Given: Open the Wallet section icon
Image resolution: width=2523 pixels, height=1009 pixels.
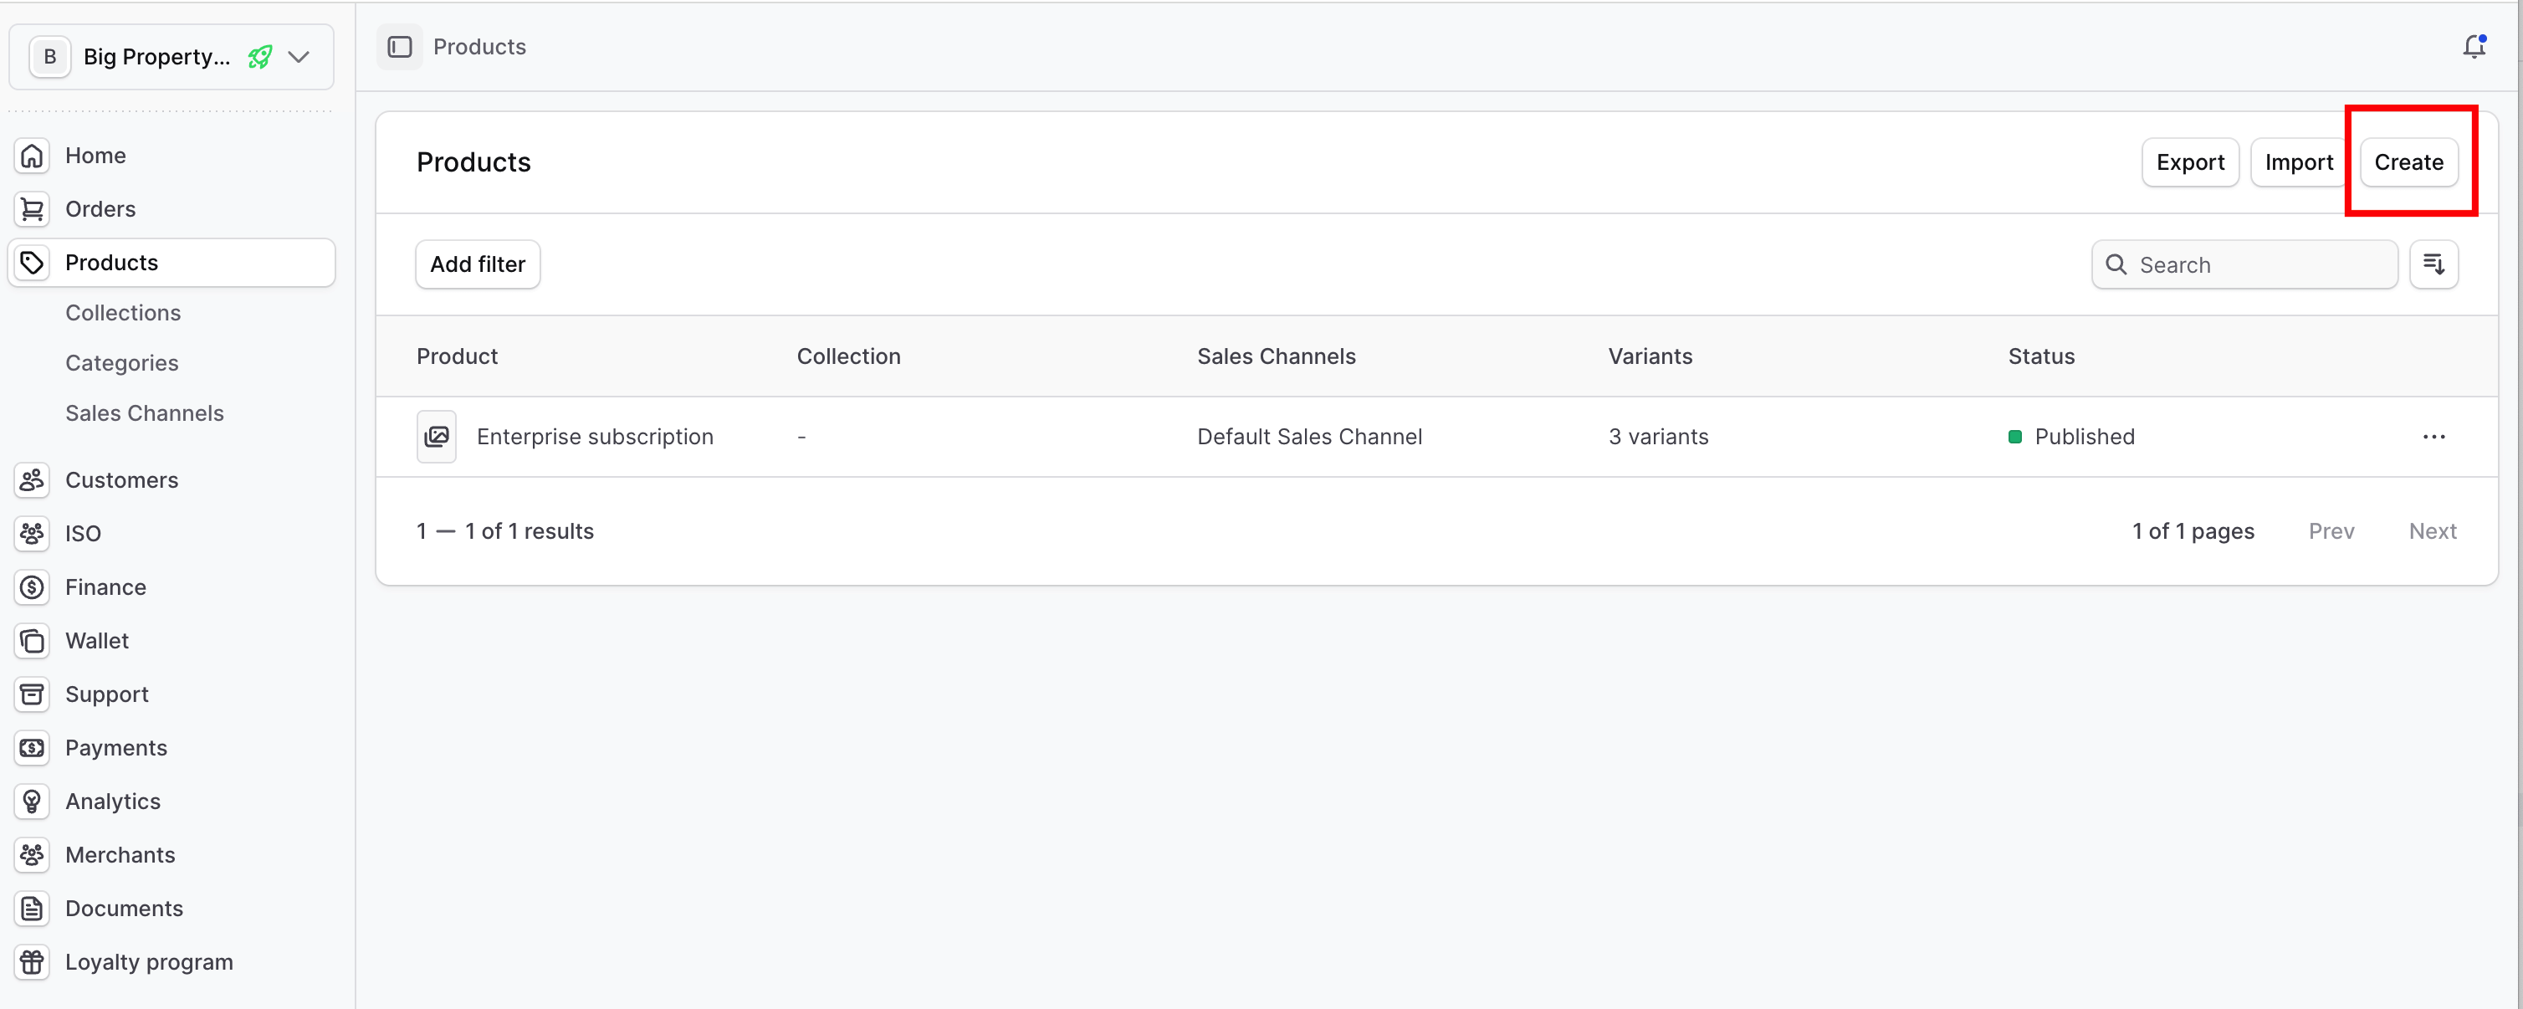Looking at the screenshot, I should tap(33, 641).
